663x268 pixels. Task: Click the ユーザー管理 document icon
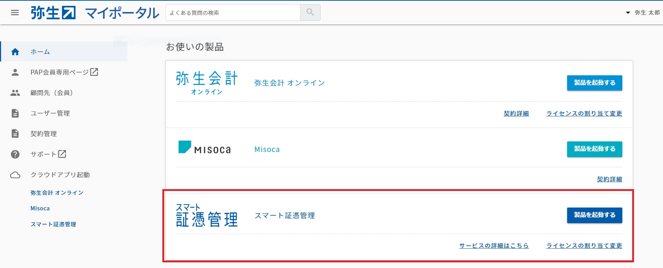[x=15, y=113]
